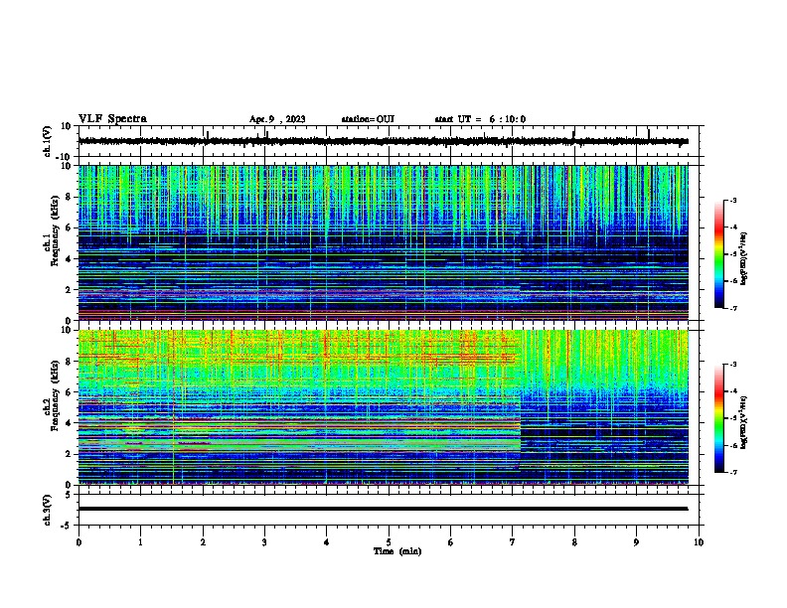This screenshot has width=787, height=608.
Task: Click the "6" tick on the time axis
Action: coord(451,542)
